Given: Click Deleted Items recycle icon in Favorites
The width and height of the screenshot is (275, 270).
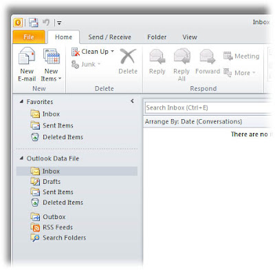Looking at the screenshot, I should tap(35, 137).
